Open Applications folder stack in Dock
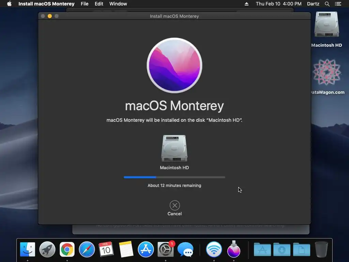The width and height of the screenshot is (349, 262). 262,249
